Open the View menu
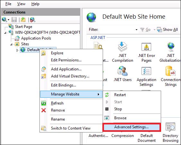 click(x=21, y=4)
